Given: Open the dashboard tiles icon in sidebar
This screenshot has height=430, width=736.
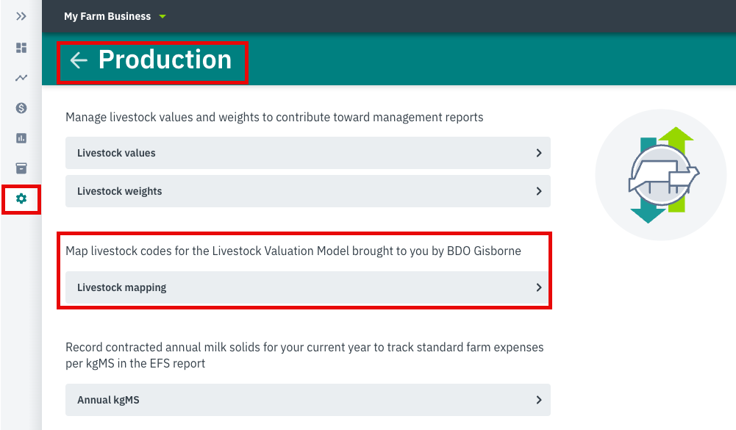Looking at the screenshot, I should coord(21,47).
